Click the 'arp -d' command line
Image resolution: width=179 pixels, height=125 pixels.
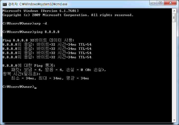[25, 23]
